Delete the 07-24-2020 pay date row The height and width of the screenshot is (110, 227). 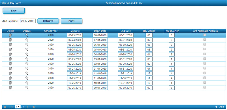point(10,40)
